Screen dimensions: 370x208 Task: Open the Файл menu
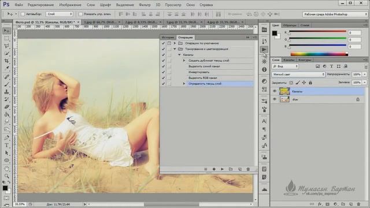pos(18,5)
